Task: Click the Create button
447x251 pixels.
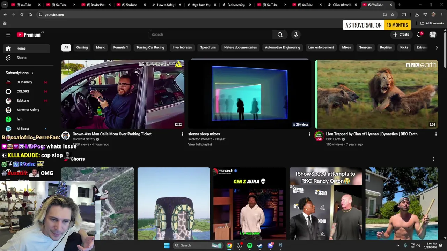Action: (401, 35)
